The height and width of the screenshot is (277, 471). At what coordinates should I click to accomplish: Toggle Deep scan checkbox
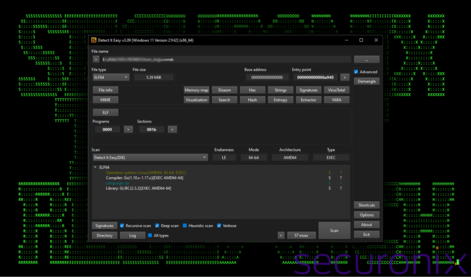[157, 226]
